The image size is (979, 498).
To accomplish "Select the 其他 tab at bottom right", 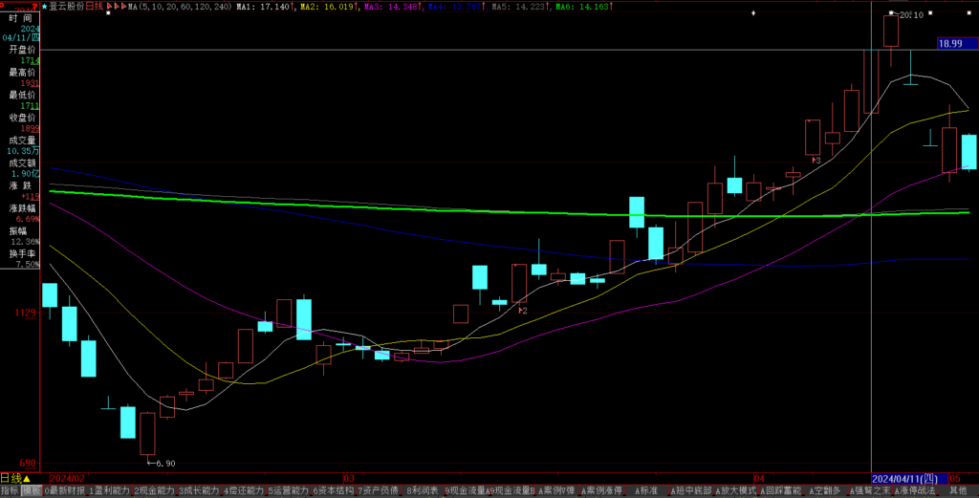I will (x=957, y=490).
